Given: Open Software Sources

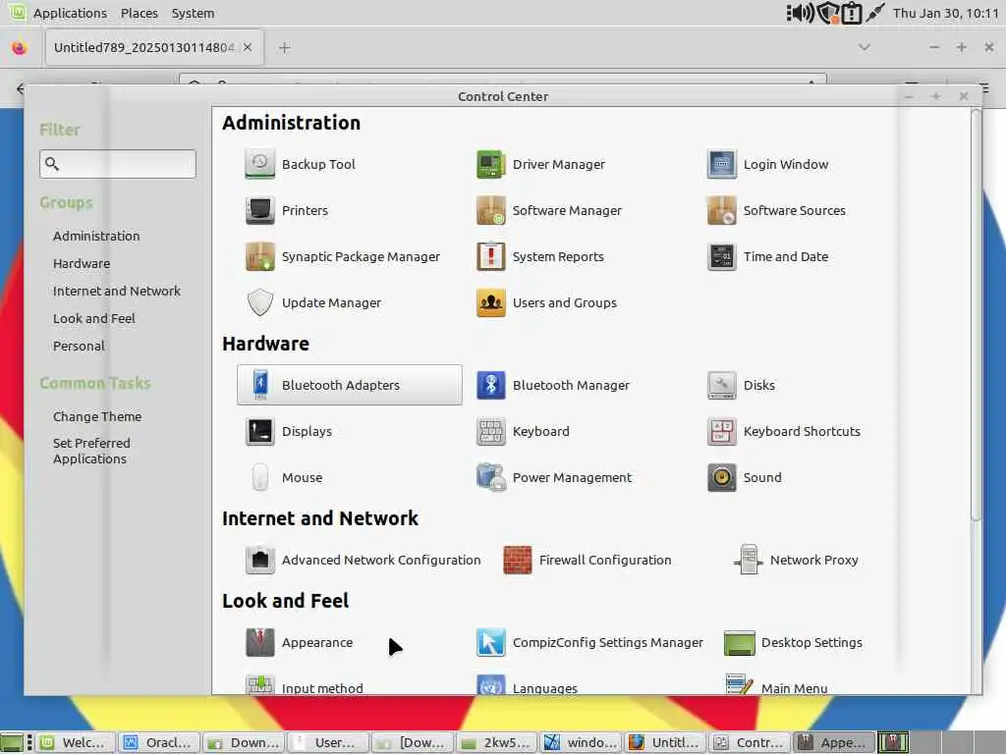Looking at the screenshot, I should click(776, 210).
